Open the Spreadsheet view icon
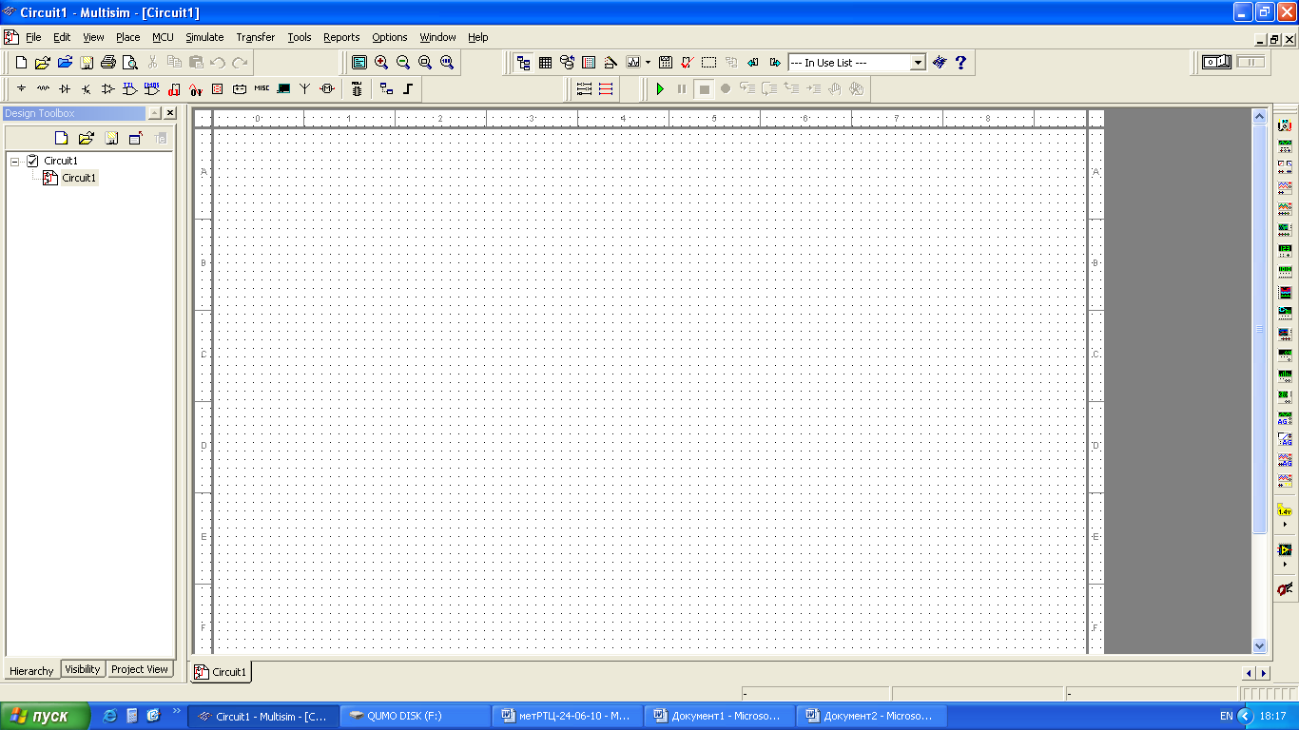The width and height of the screenshot is (1299, 730). [x=546, y=63]
